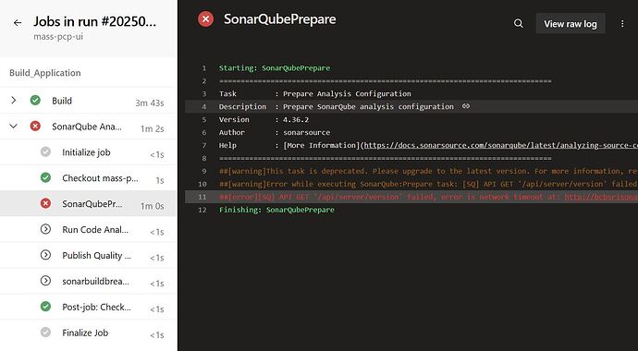Select the Initialize job step
The width and height of the screenshot is (638, 351).
(x=88, y=152)
